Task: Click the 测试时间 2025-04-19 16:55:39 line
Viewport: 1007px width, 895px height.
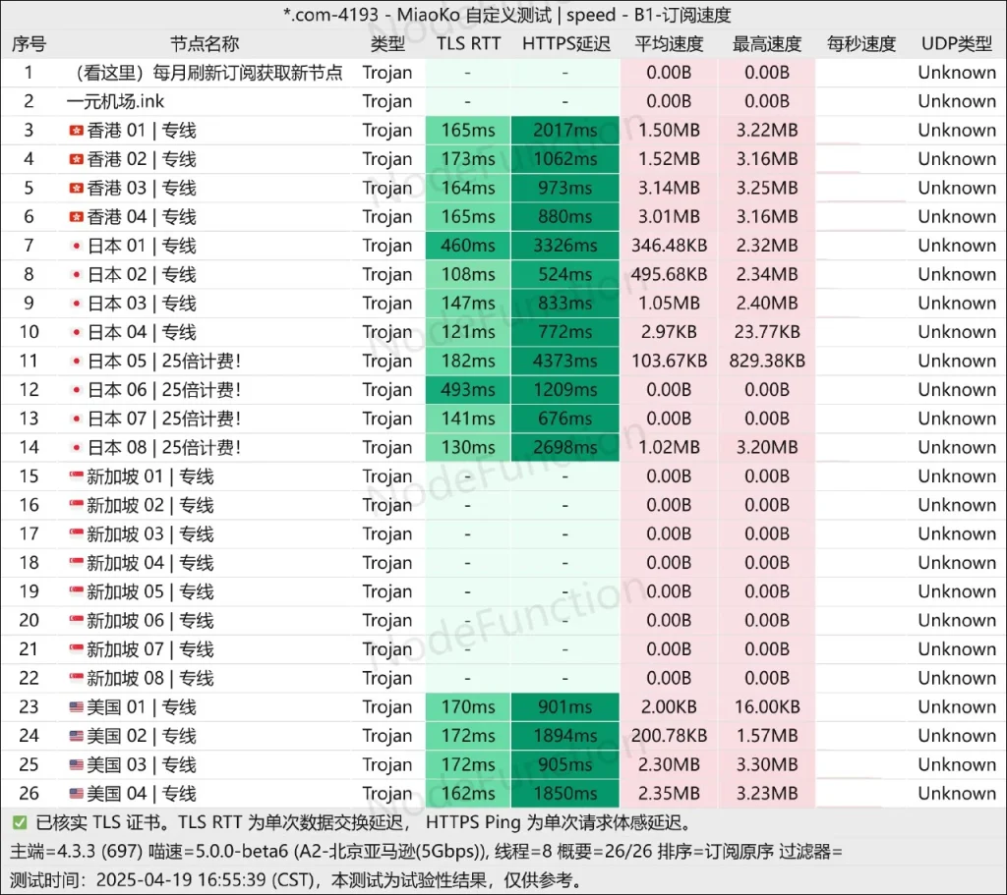Action: tap(297, 880)
